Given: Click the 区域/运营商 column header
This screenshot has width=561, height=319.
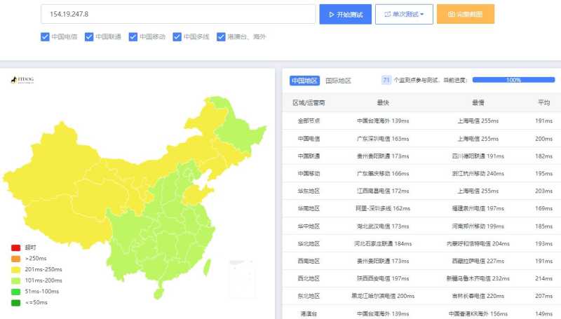Looking at the screenshot, I should click(309, 103).
